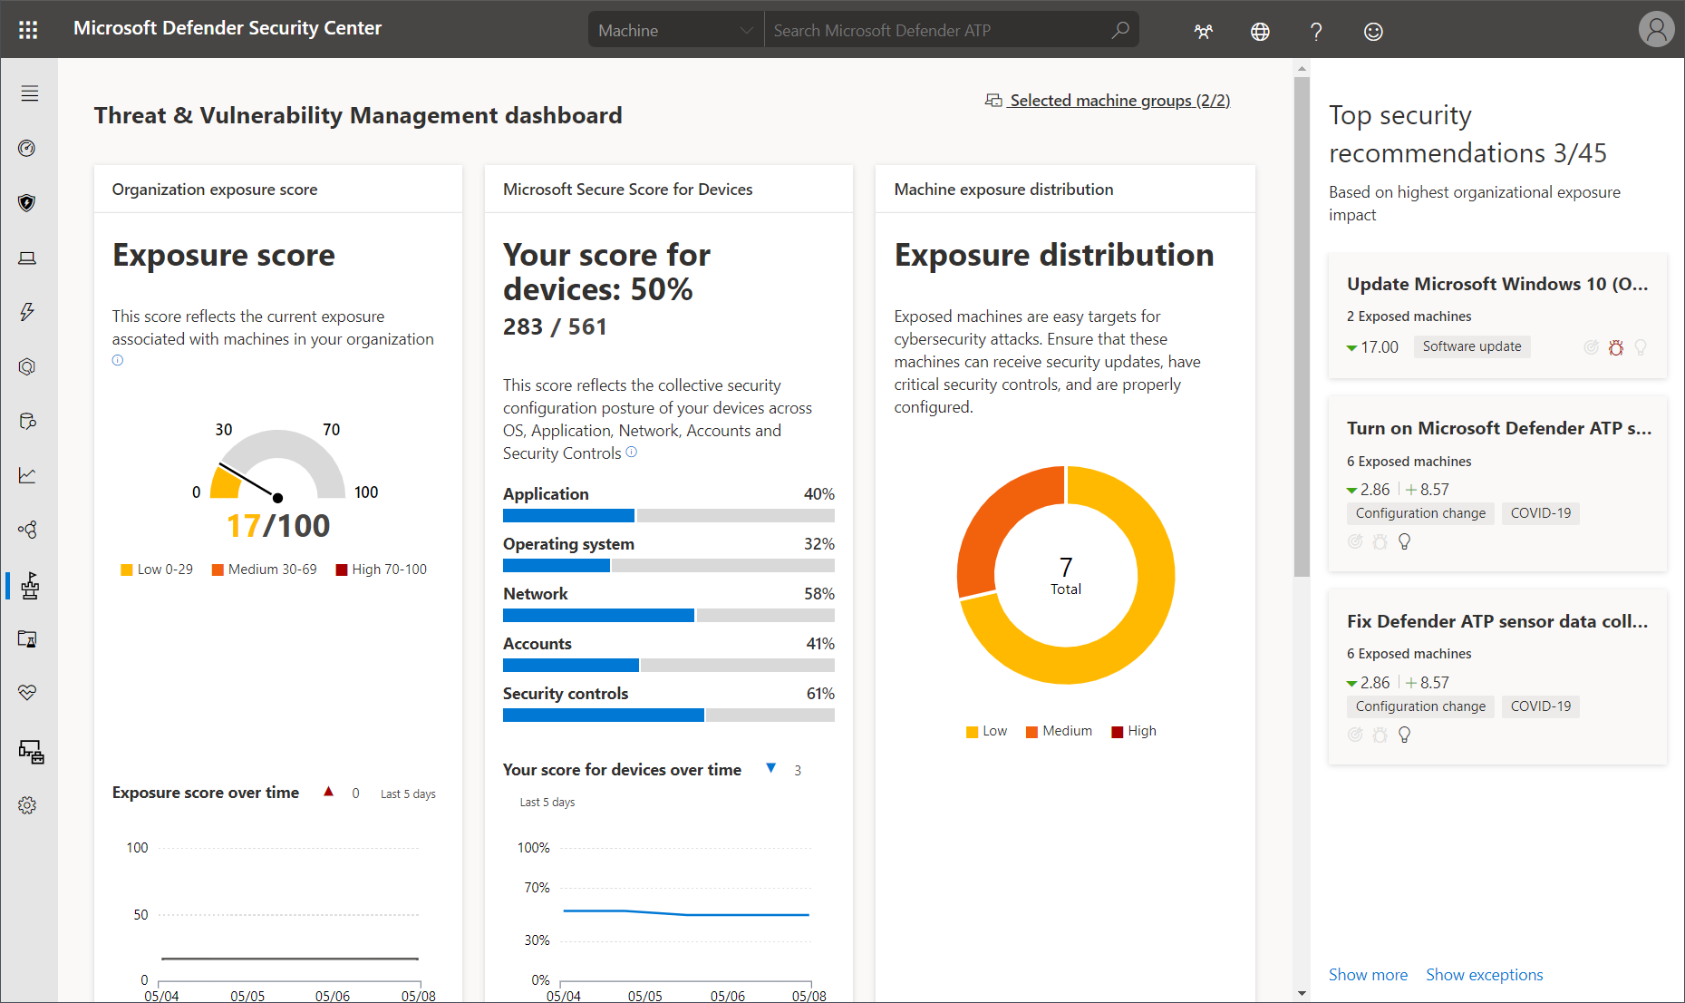Click the Operating system score bar
This screenshot has width=1685, height=1003.
[x=669, y=566]
